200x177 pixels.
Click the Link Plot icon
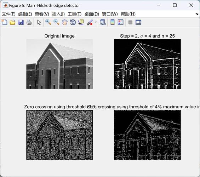[103, 22]
